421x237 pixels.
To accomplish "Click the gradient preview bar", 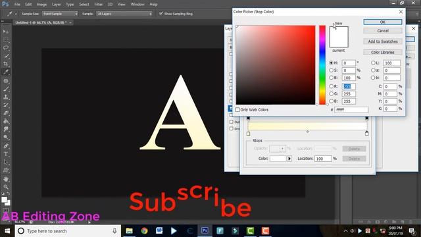I will tap(307, 126).
